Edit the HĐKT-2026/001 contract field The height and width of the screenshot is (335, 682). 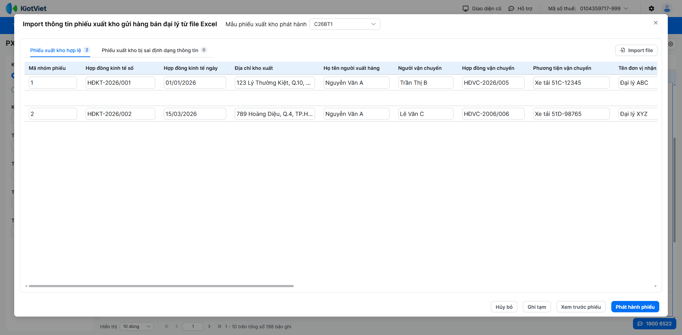(x=120, y=83)
